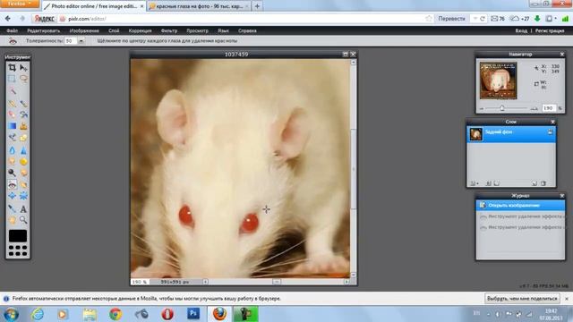Click the delete layer trash icon
Screen dimensions: 573x322
[x=543, y=183]
